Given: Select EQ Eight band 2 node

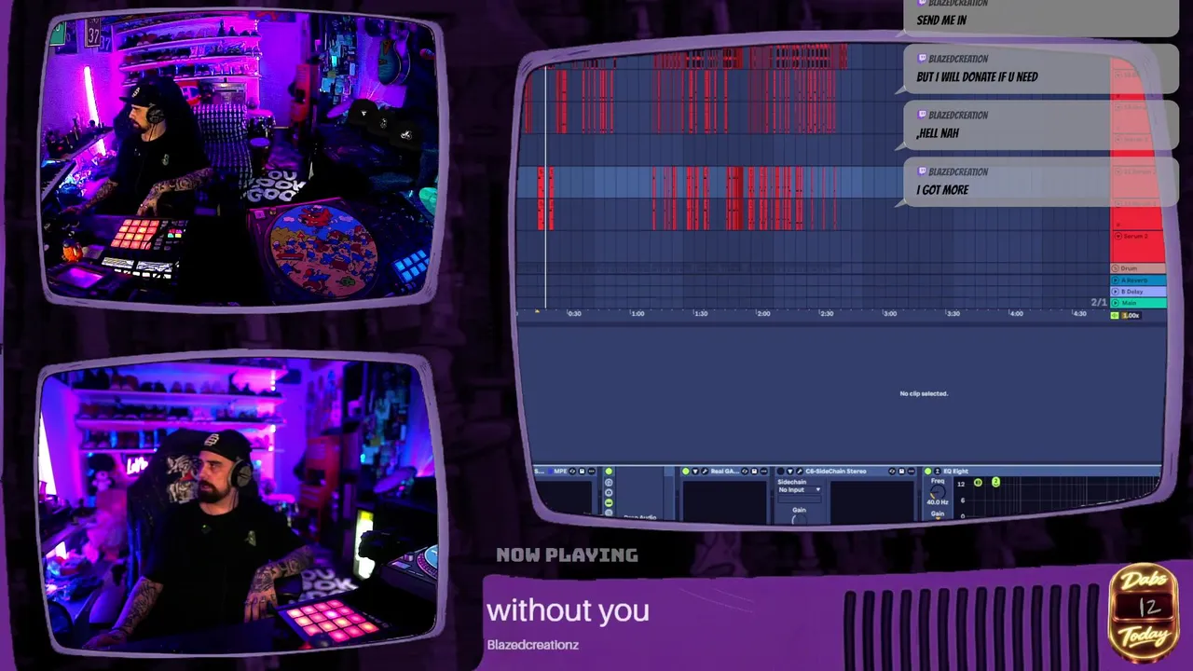Looking at the screenshot, I should [995, 482].
